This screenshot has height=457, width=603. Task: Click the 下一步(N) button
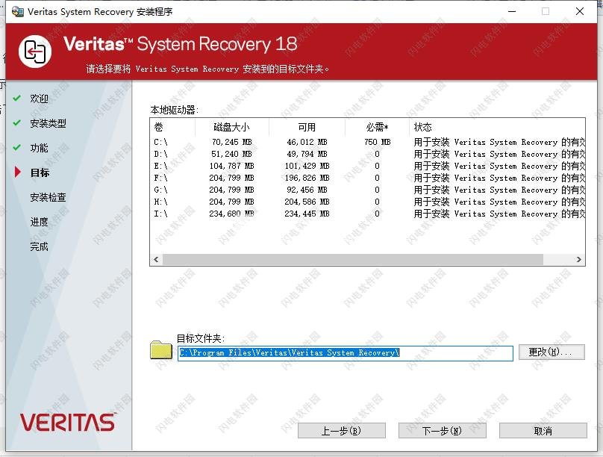coord(443,430)
